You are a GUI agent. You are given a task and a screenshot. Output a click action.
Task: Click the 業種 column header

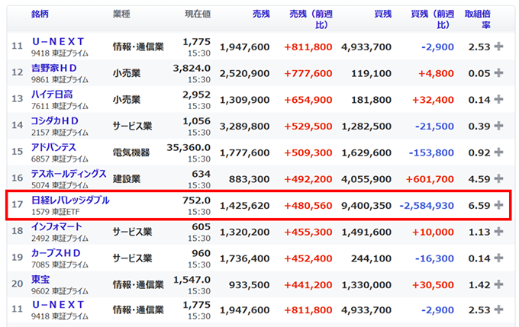(121, 14)
